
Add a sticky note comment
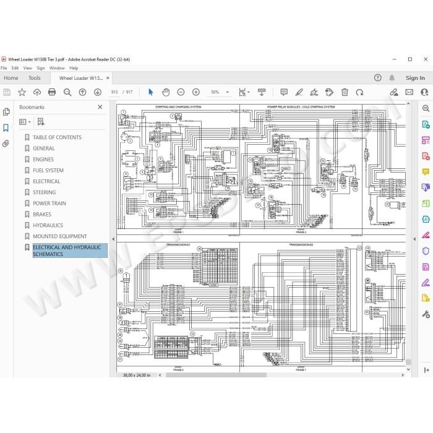[284, 92]
